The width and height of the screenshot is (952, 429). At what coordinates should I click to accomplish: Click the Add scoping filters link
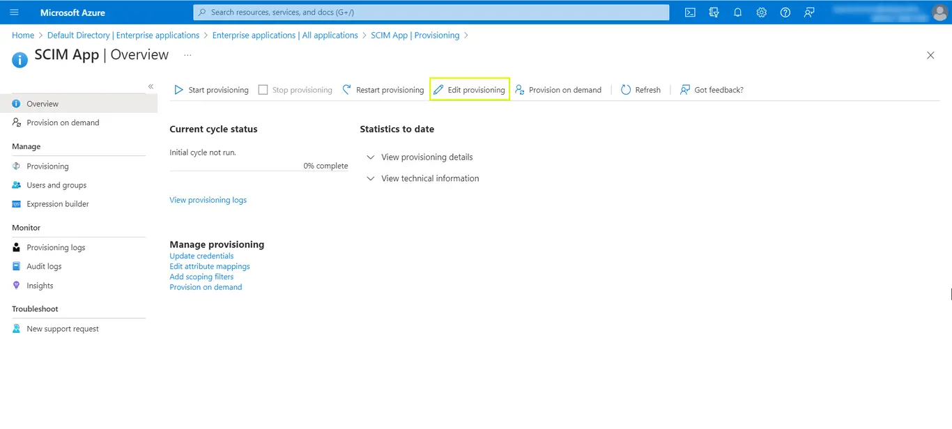201,277
